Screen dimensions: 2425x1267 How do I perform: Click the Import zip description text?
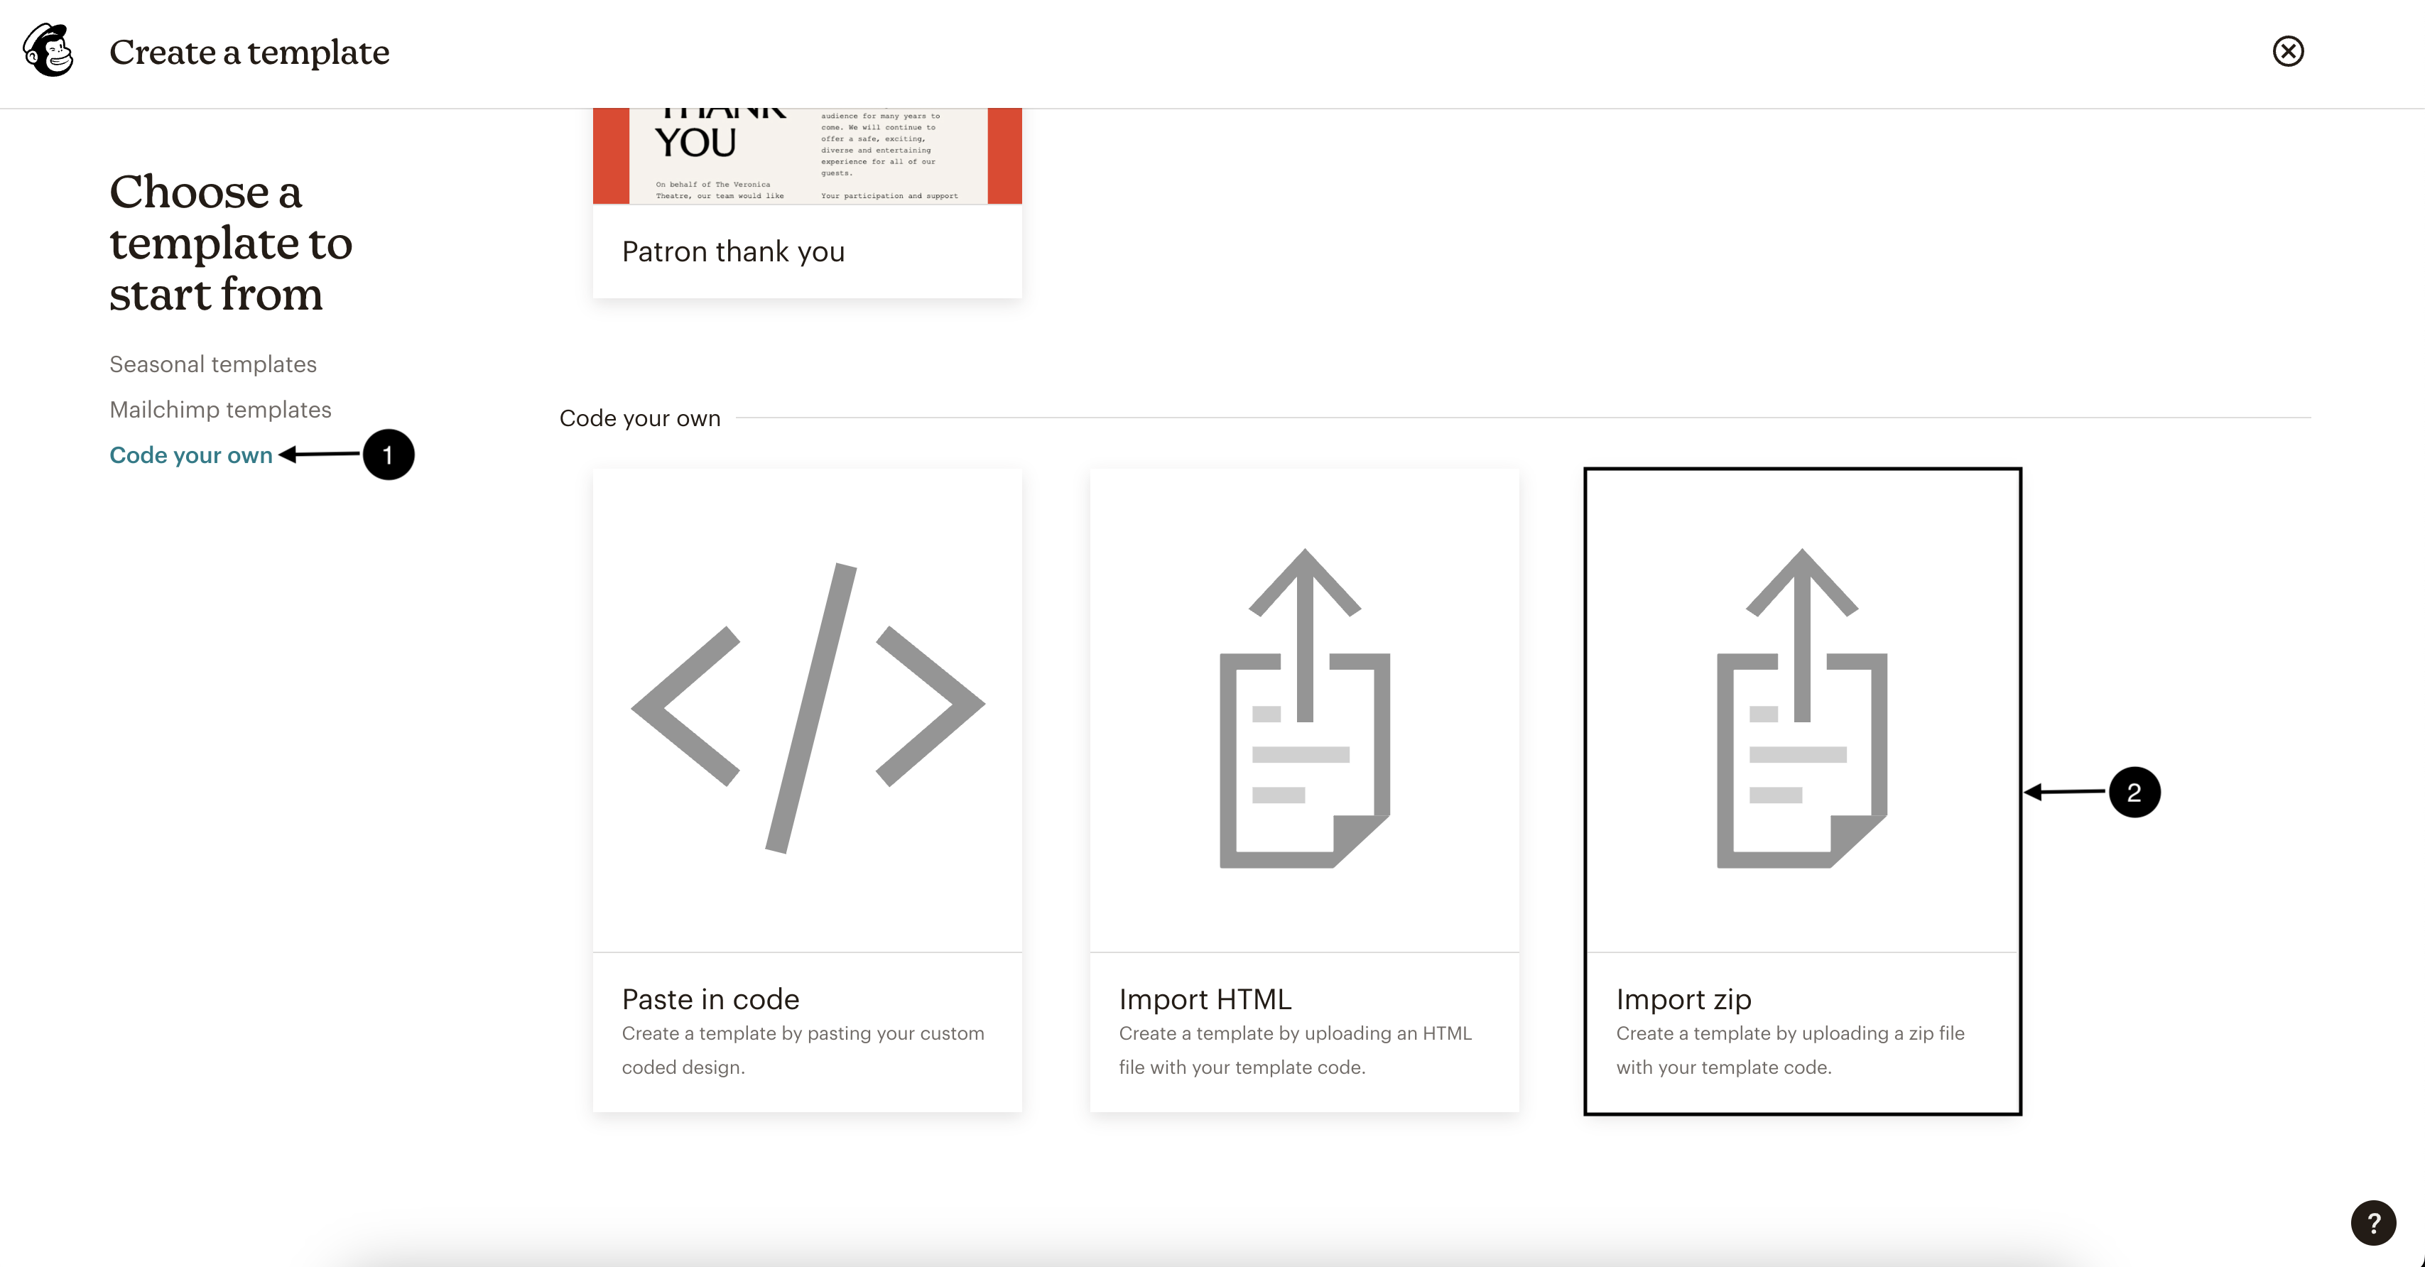(1791, 1050)
